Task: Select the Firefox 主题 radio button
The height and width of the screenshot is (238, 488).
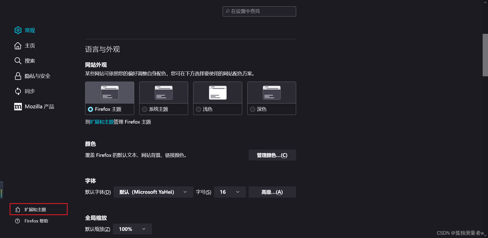Action: point(90,109)
